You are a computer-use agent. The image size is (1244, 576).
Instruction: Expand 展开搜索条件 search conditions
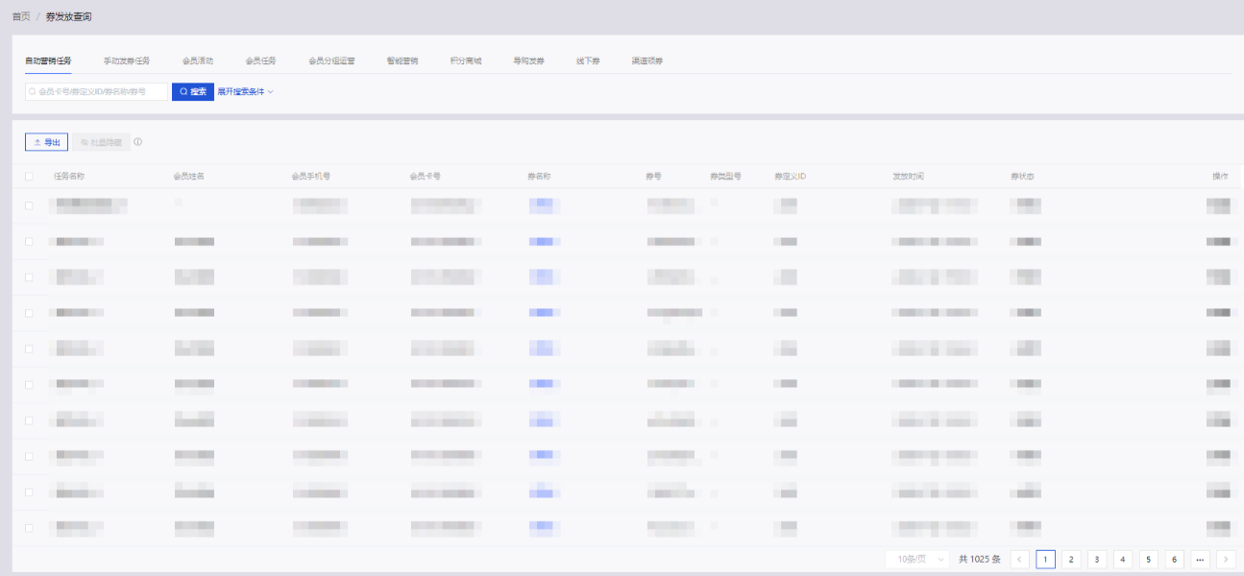246,92
